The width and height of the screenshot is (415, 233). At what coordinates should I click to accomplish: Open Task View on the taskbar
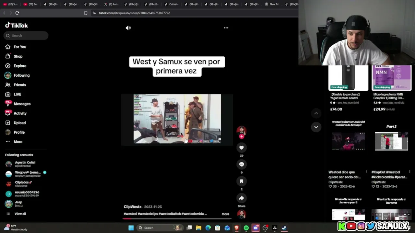(x=189, y=228)
